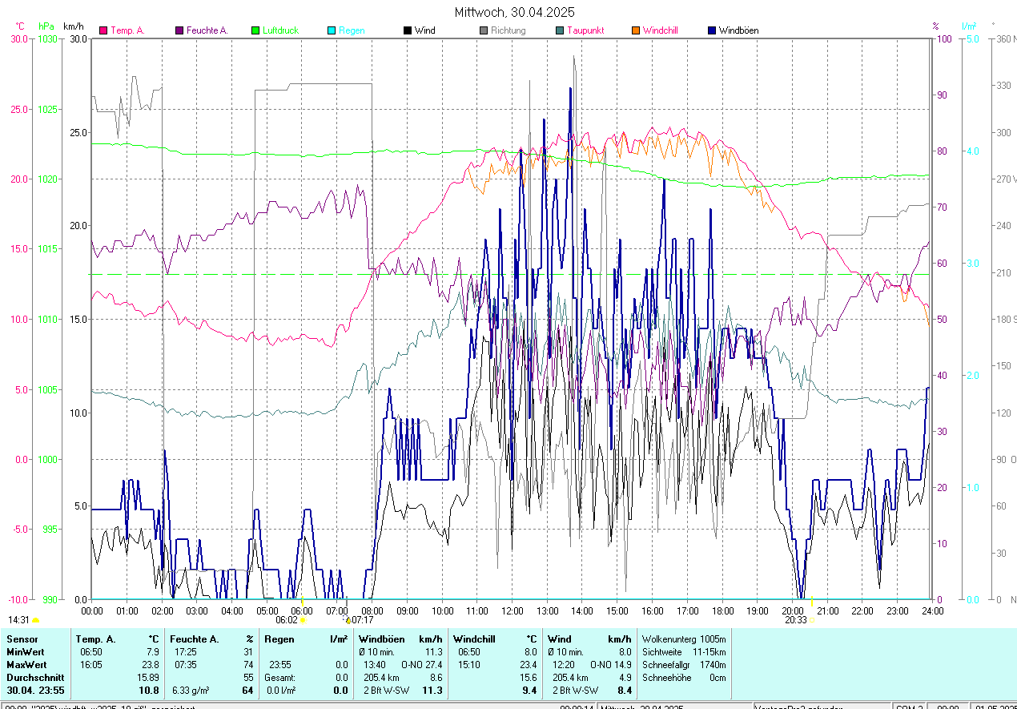Click the current temperature value 10.8
This screenshot has height=709, width=1017.
pos(150,691)
